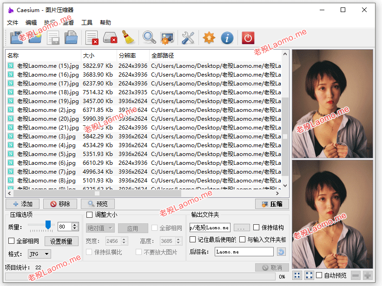Click the fit-to-window preview icon

pyautogui.click(x=297, y=275)
